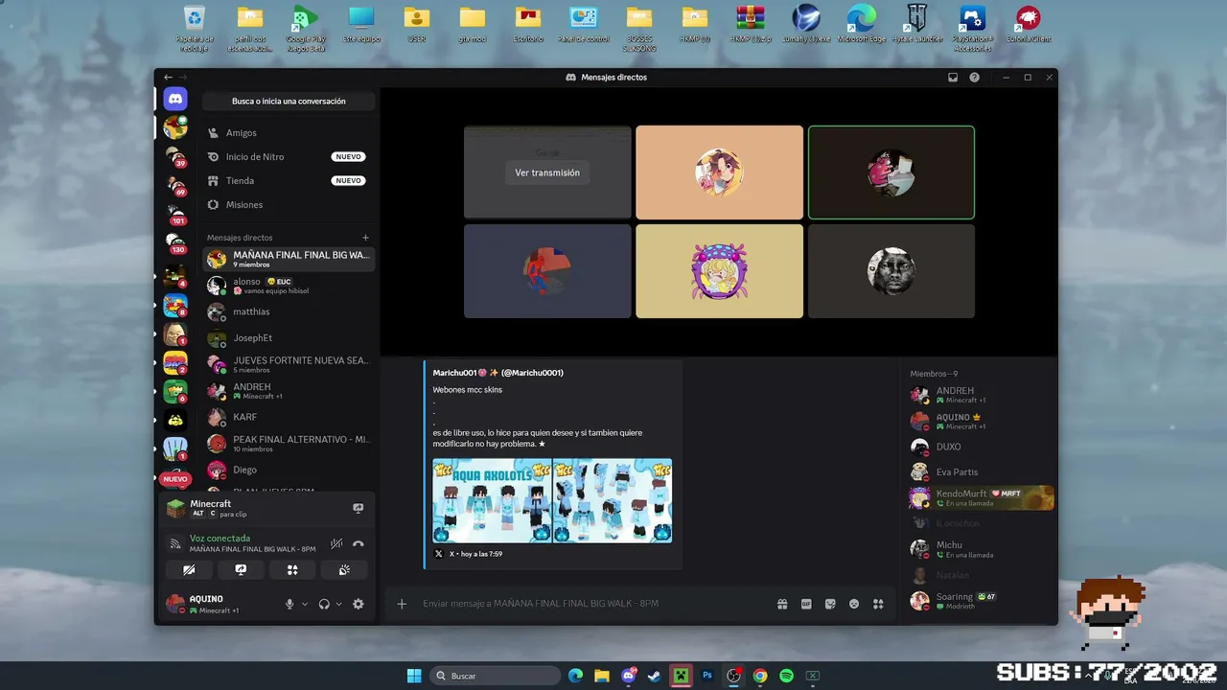Select Eva Partis in the members list

click(x=981, y=471)
